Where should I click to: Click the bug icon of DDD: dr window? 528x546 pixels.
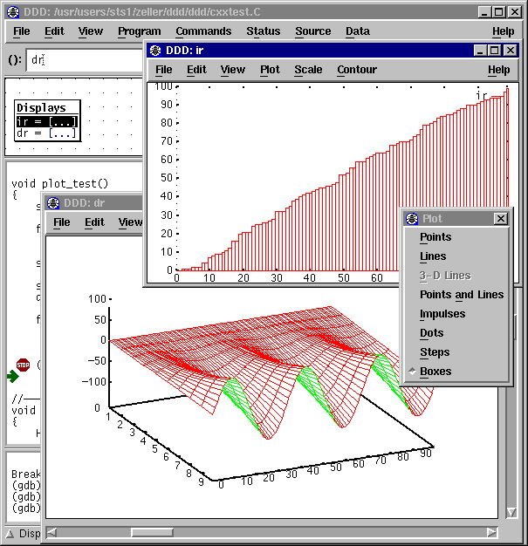[x=53, y=203]
